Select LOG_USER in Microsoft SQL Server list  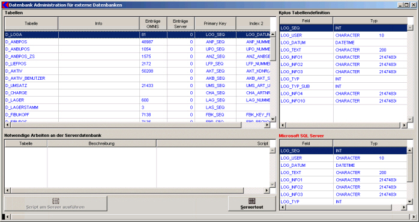343,158
